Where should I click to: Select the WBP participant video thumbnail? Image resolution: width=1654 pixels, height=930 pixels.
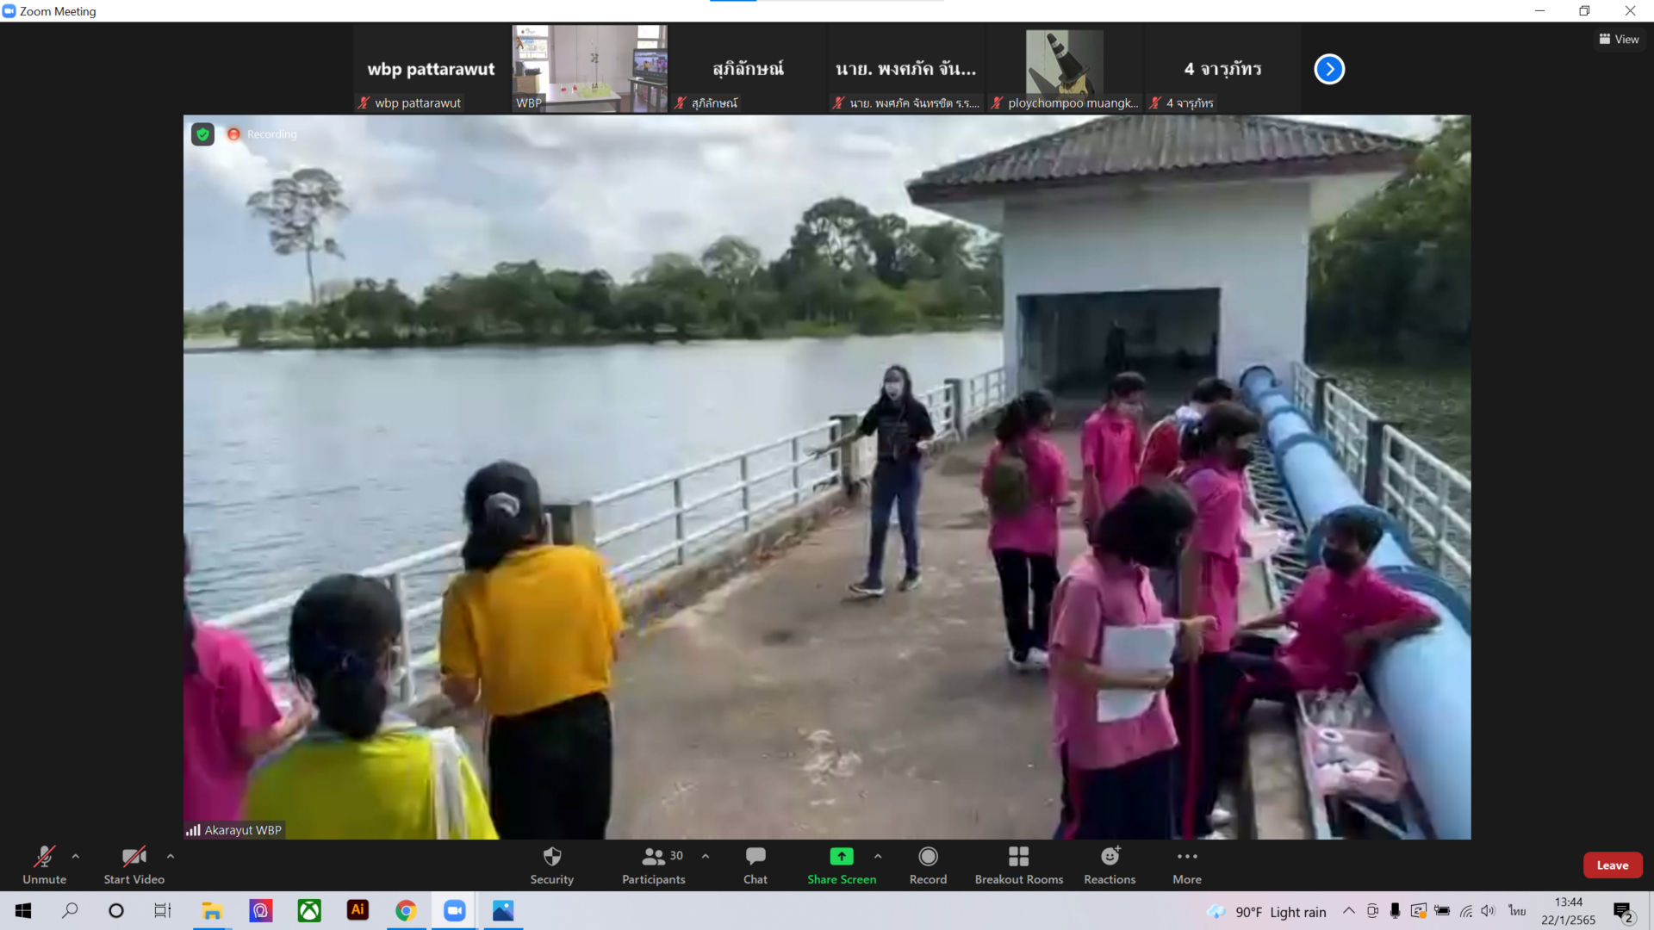(x=589, y=69)
